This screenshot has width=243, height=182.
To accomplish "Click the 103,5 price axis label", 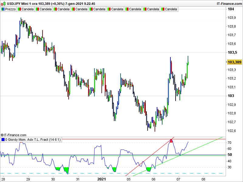I will pyautogui.click(x=232, y=52).
